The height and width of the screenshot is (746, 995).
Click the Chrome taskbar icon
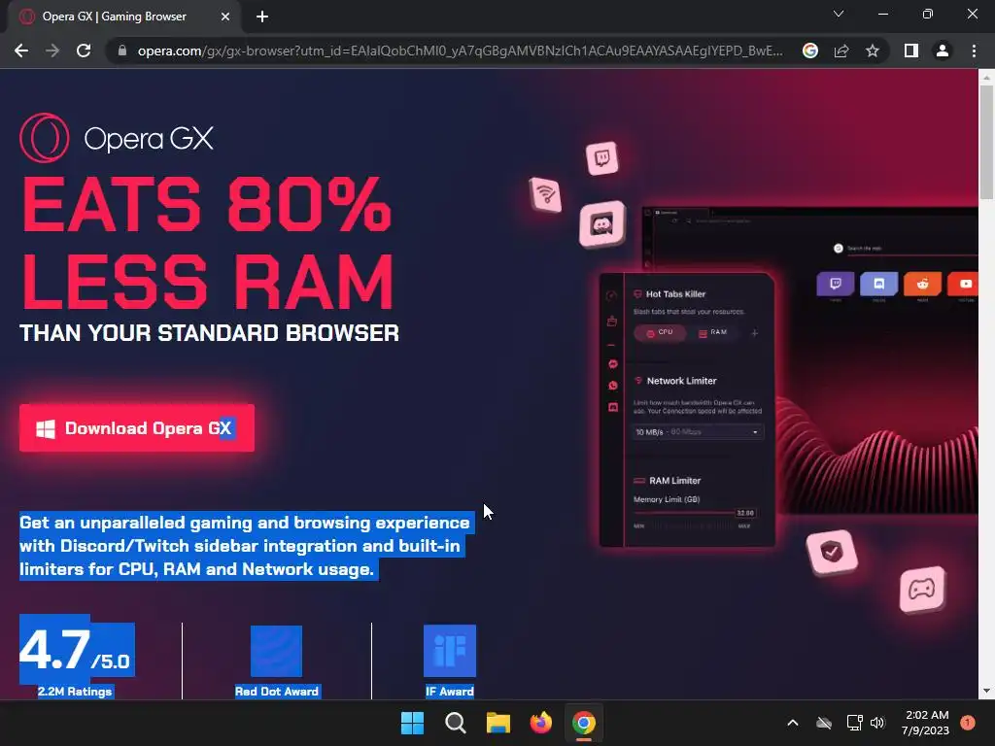583,723
